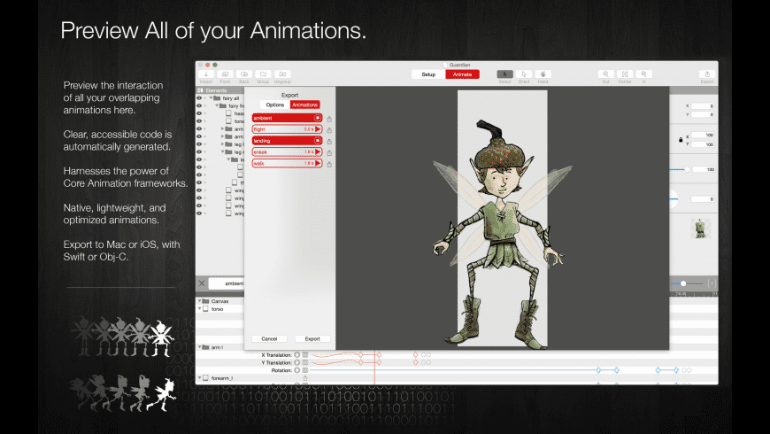Screen dimensions: 770x434
Task: Click the Back toolbar icon
Action: (x=244, y=74)
